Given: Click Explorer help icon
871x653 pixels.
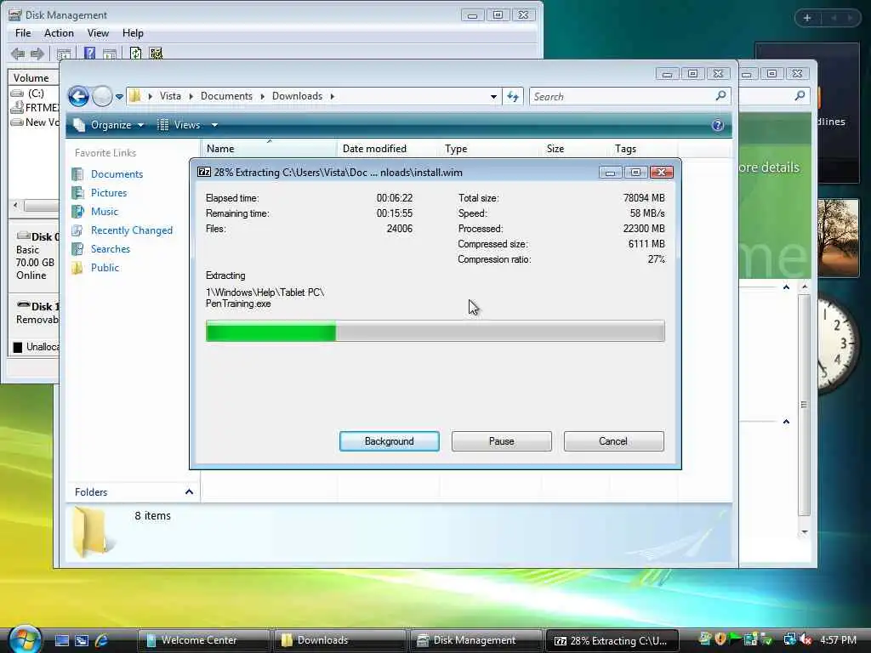Looking at the screenshot, I should (717, 125).
